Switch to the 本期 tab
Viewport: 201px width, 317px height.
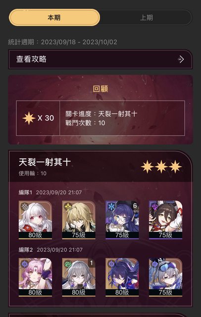coord(54,17)
